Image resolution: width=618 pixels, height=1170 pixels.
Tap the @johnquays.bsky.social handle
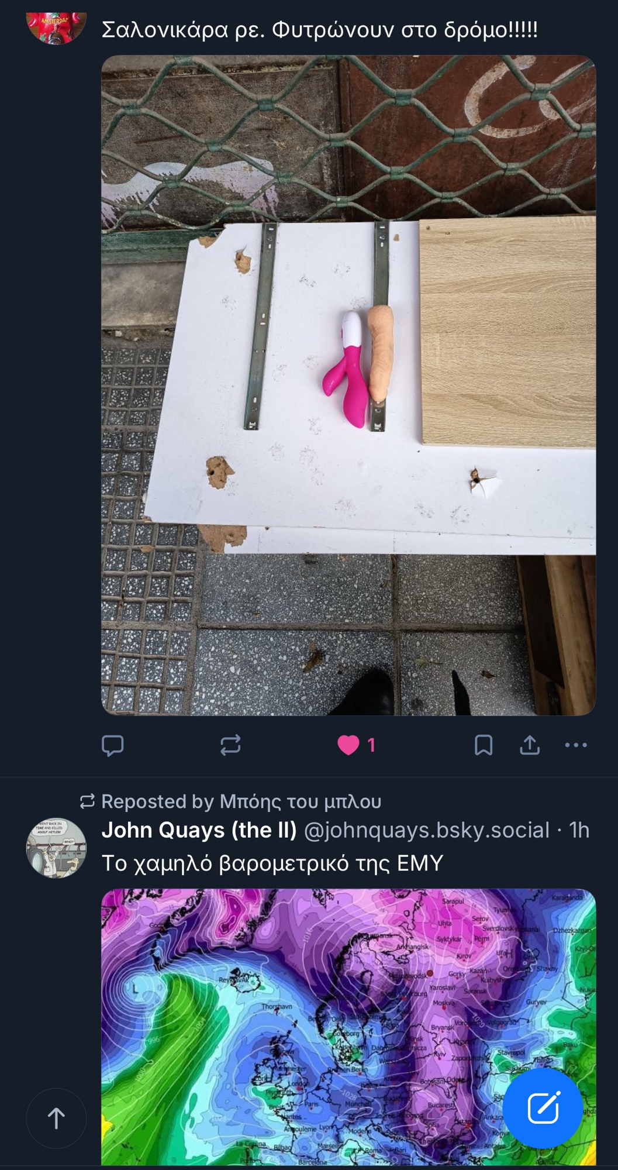click(x=426, y=830)
